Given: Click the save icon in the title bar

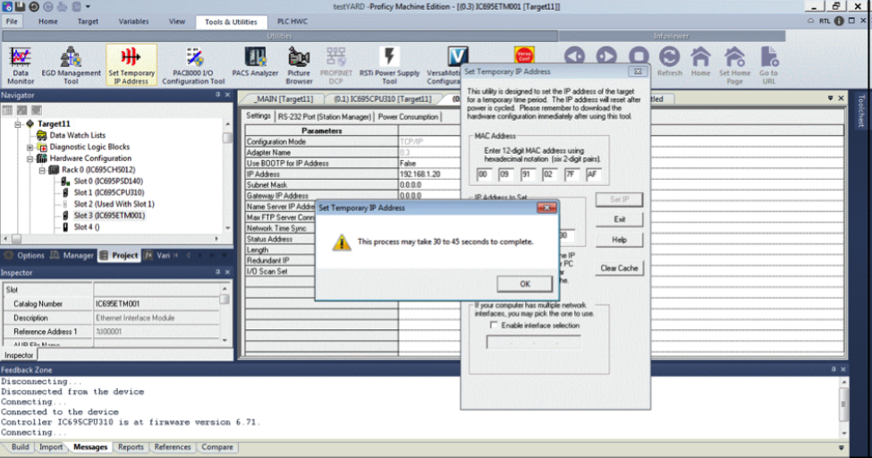Looking at the screenshot, I should 20,6.
